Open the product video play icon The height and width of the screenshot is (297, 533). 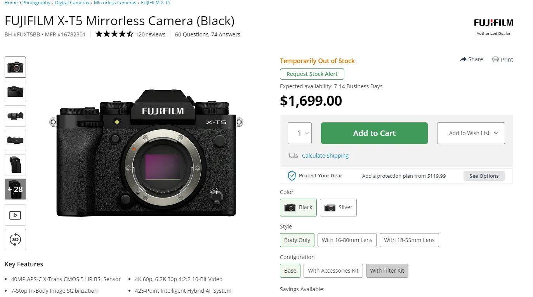pyautogui.click(x=15, y=215)
